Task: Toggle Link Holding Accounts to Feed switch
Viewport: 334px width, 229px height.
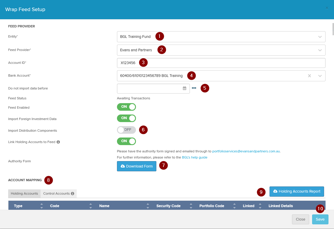Action: (x=126, y=141)
